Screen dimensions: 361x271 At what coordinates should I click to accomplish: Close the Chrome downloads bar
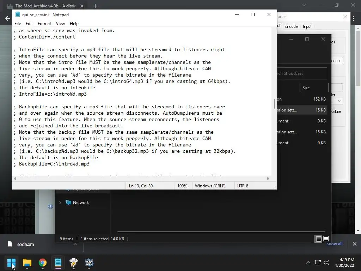355,244
